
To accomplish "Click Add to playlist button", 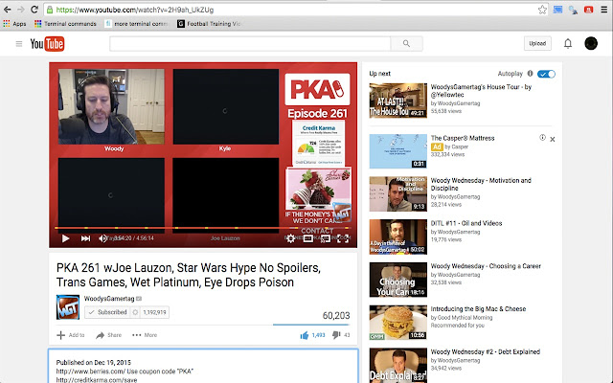I will click(71, 335).
